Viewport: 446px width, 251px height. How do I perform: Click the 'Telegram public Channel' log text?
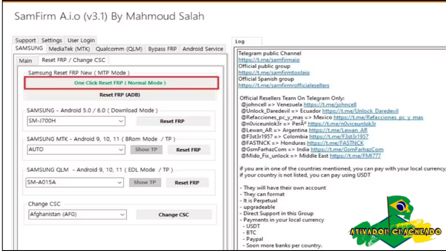[270, 53]
